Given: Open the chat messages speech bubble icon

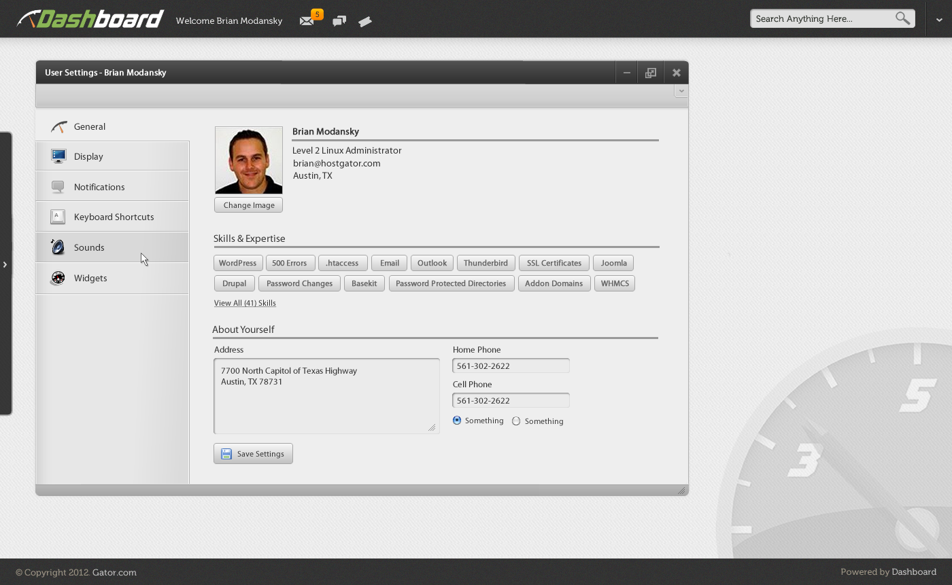Looking at the screenshot, I should pyautogui.click(x=339, y=21).
